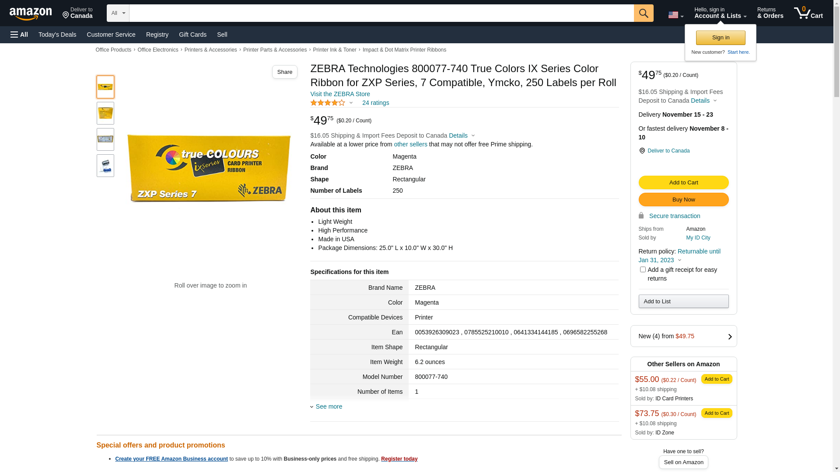Screen dimensions: 840x472
Task: Click the star rating icon
Action: 328,103
